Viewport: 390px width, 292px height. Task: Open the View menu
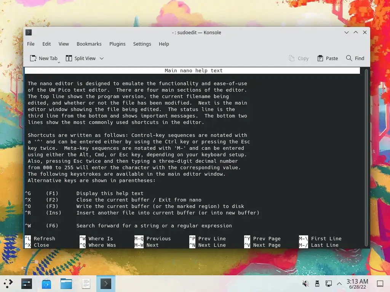point(64,44)
